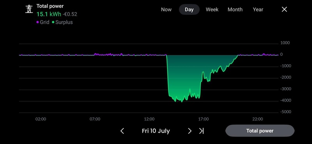The image size is (312, 144).
Task: Switch to the Month tab
Action: point(235,9)
